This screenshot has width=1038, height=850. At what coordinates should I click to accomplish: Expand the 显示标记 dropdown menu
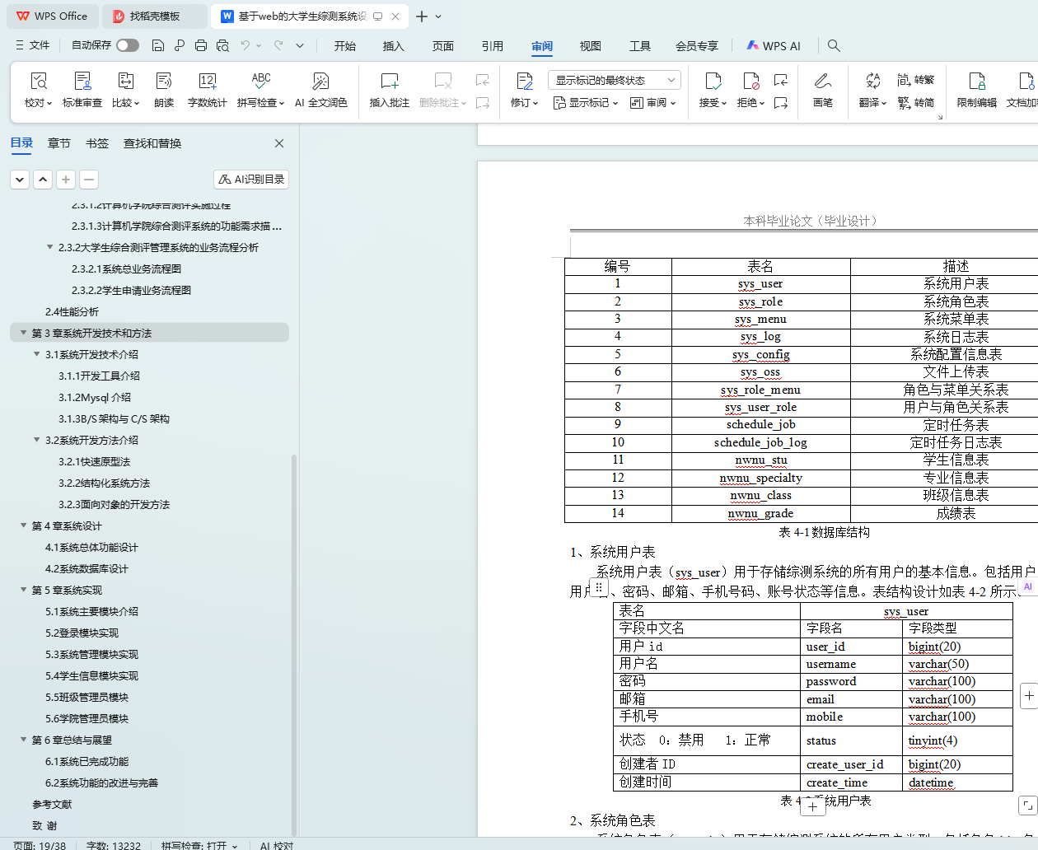[x=586, y=103]
